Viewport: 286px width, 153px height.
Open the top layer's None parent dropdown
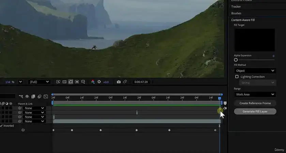(x=34, y=108)
